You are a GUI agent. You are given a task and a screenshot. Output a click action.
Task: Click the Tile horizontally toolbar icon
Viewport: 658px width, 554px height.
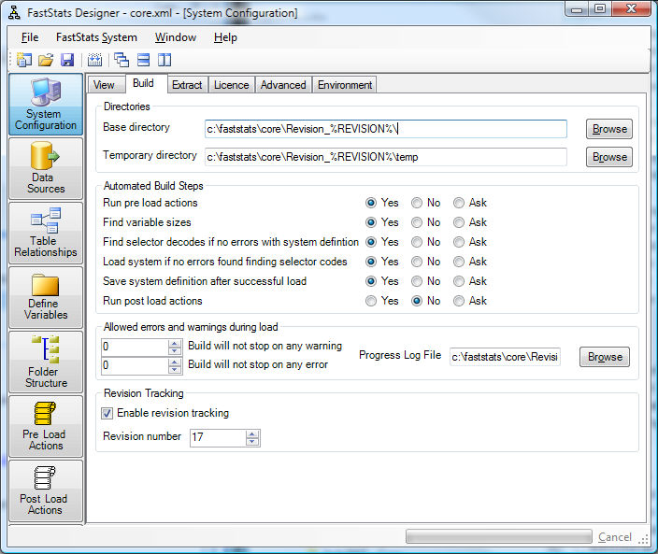click(x=144, y=60)
